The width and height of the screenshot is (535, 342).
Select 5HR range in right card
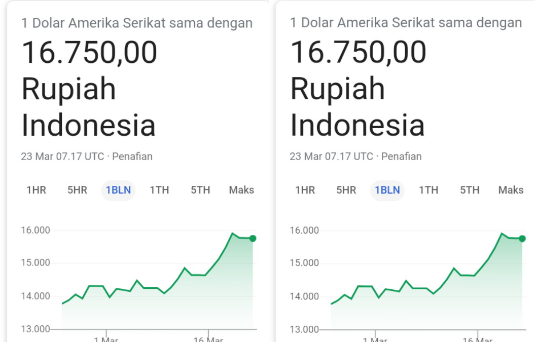click(346, 190)
